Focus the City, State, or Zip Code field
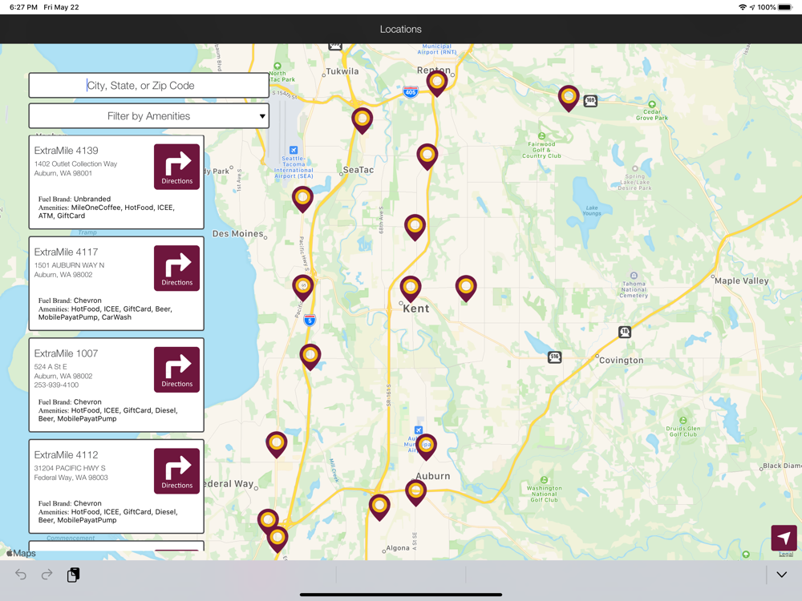802x601 pixels. click(149, 86)
